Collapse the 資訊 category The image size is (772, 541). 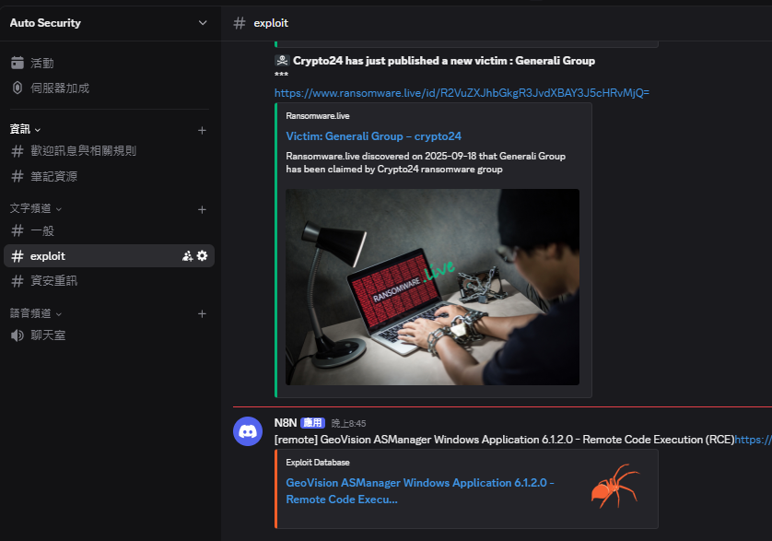[x=25, y=129]
